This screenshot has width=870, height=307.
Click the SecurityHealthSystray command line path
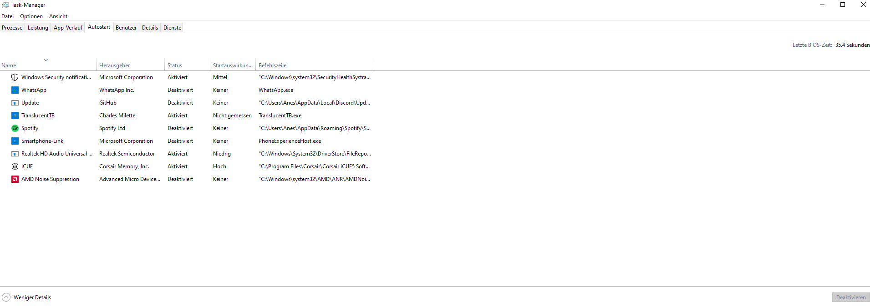click(315, 77)
